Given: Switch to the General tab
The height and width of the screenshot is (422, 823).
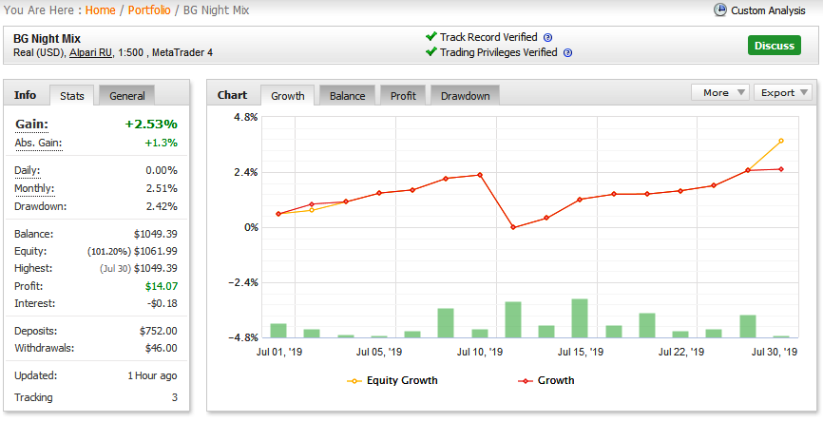Looking at the screenshot, I should click(127, 96).
